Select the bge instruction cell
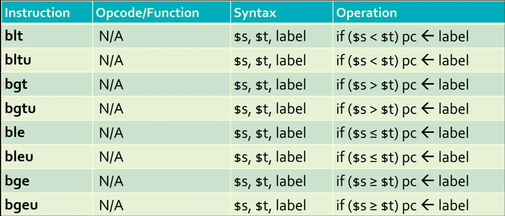Image resolution: width=505 pixels, height=216 pixels. click(17, 181)
